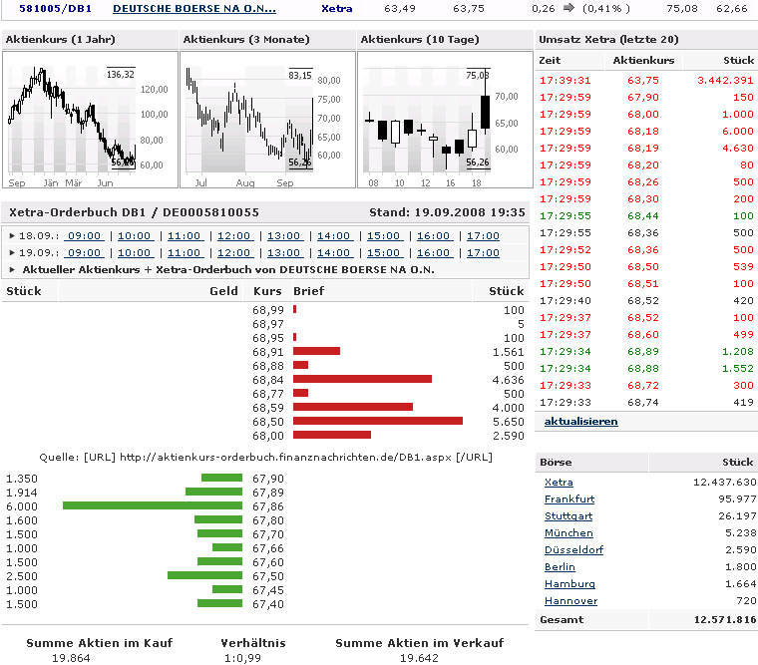Open the Xetra exchange link in Börse table
758x665 pixels.
tap(559, 483)
